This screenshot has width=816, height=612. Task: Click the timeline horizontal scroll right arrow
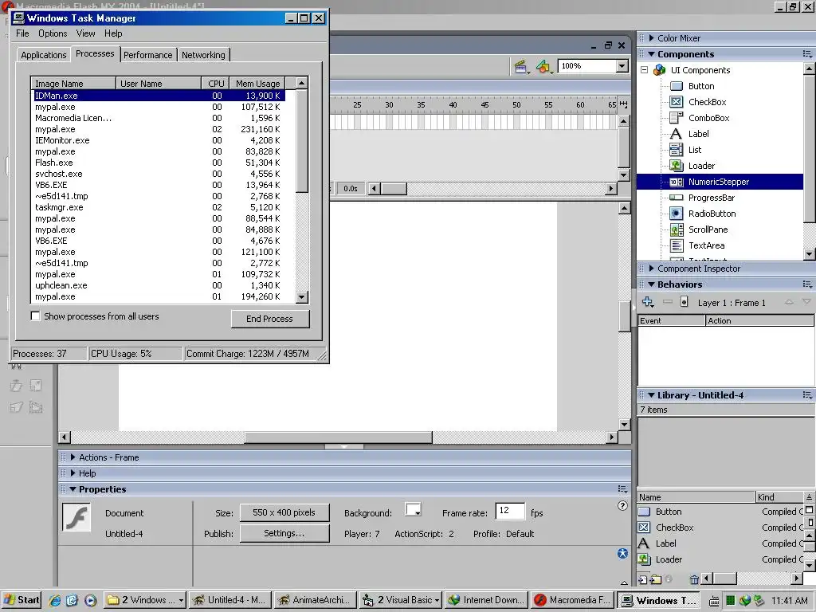pyautogui.click(x=611, y=188)
